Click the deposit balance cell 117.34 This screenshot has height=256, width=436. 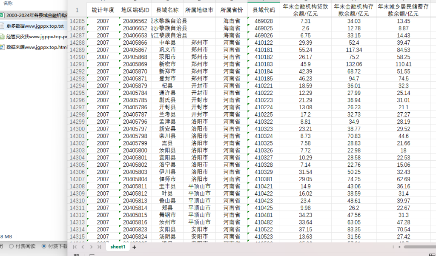[354, 50]
